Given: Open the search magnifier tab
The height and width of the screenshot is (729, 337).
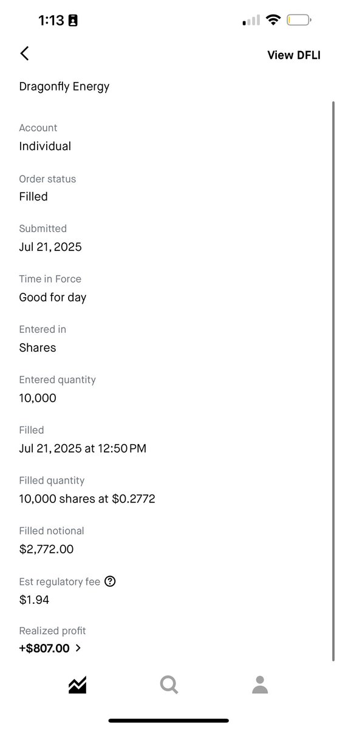Looking at the screenshot, I should click(169, 685).
